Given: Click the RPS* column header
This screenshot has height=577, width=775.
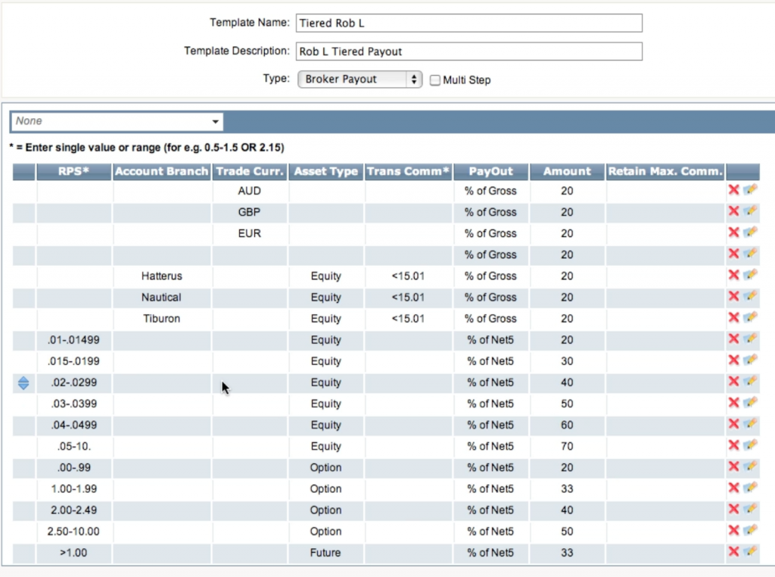Looking at the screenshot, I should (x=73, y=171).
